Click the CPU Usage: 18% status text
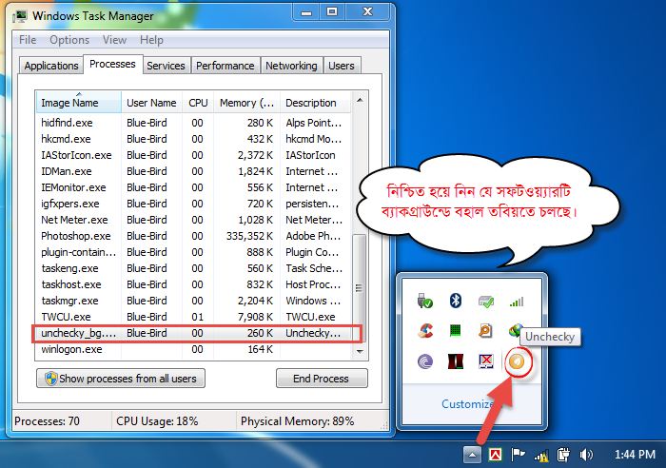 pos(157,420)
